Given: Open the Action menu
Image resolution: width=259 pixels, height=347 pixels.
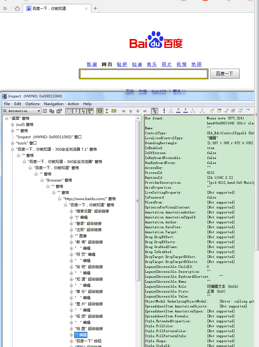Looking at the screenshot, I should [x=73, y=104].
